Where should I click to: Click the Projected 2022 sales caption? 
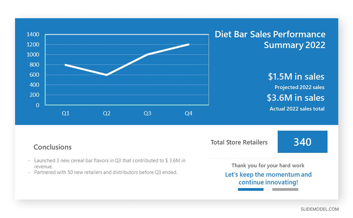click(x=299, y=87)
